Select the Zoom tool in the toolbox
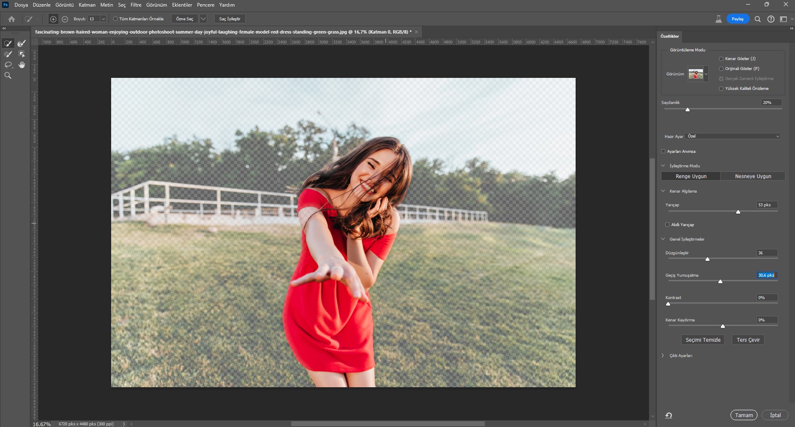Screen dimensions: 795x427 (8, 75)
